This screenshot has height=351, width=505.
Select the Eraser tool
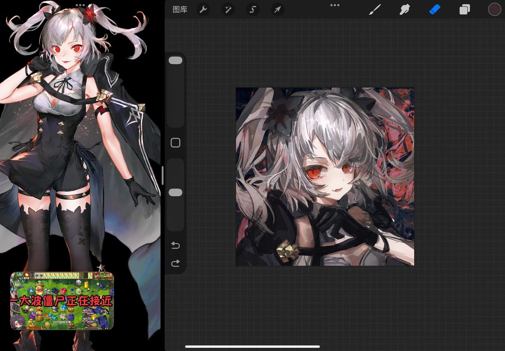click(434, 9)
